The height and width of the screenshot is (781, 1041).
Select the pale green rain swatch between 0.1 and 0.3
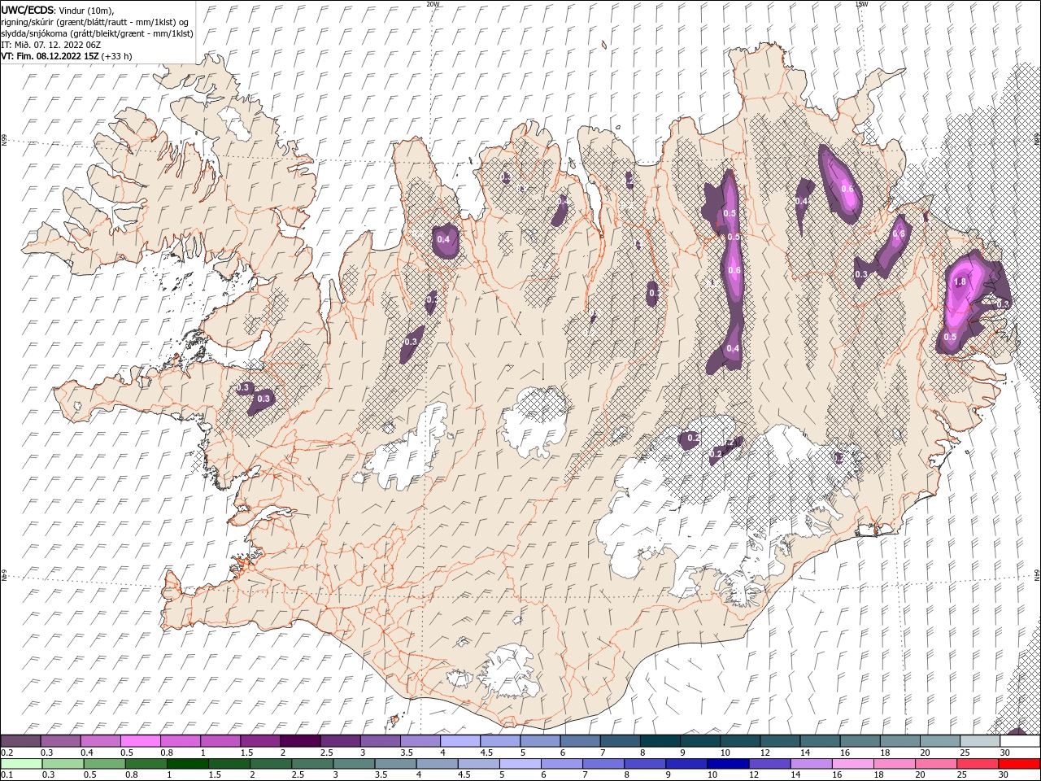(21, 764)
